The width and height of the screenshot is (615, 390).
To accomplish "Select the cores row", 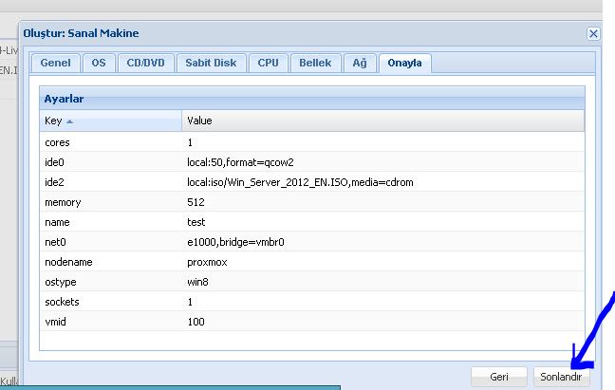I will click(308, 142).
